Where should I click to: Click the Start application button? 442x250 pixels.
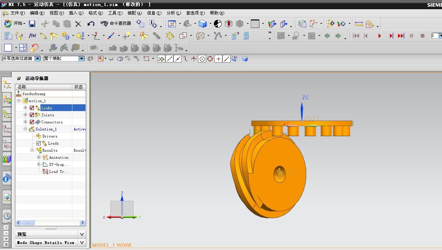coord(15,24)
